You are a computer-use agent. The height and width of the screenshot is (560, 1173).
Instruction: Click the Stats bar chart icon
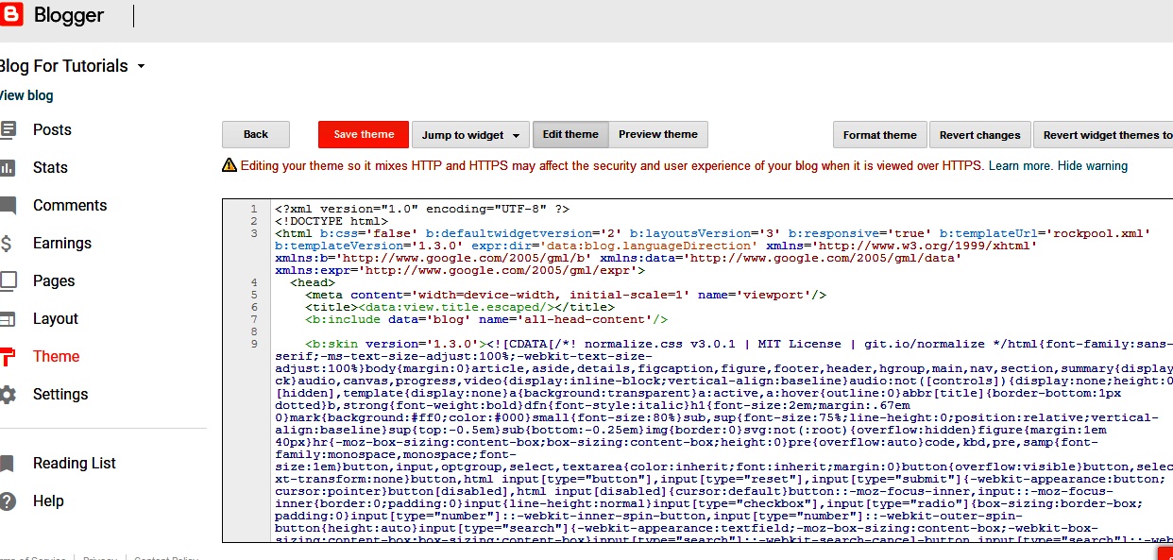[8, 168]
